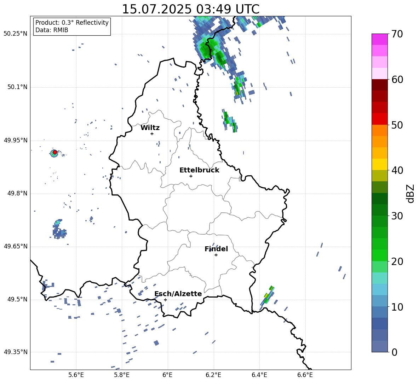Click the colorbar tick label 10

pyautogui.click(x=397, y=307)
